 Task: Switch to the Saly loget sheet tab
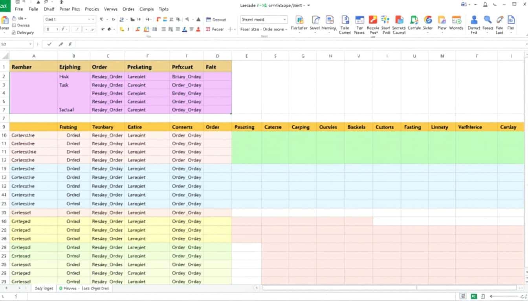(x=44, y=288)
